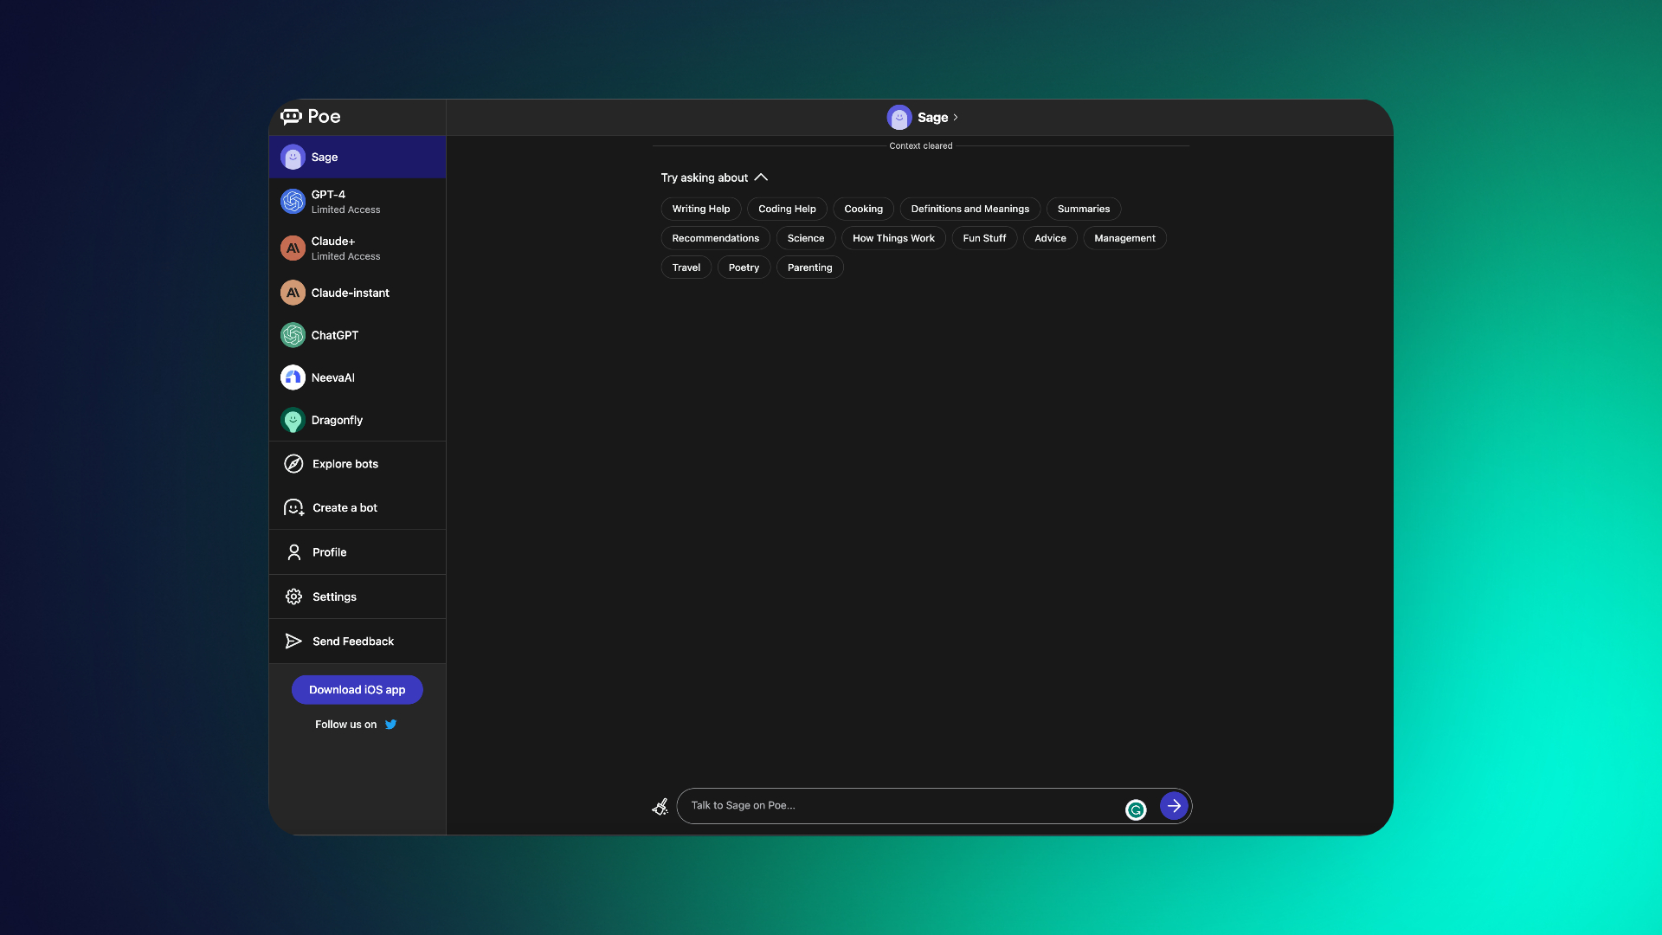Send message with the arrow button

(x=1174, y=806)
